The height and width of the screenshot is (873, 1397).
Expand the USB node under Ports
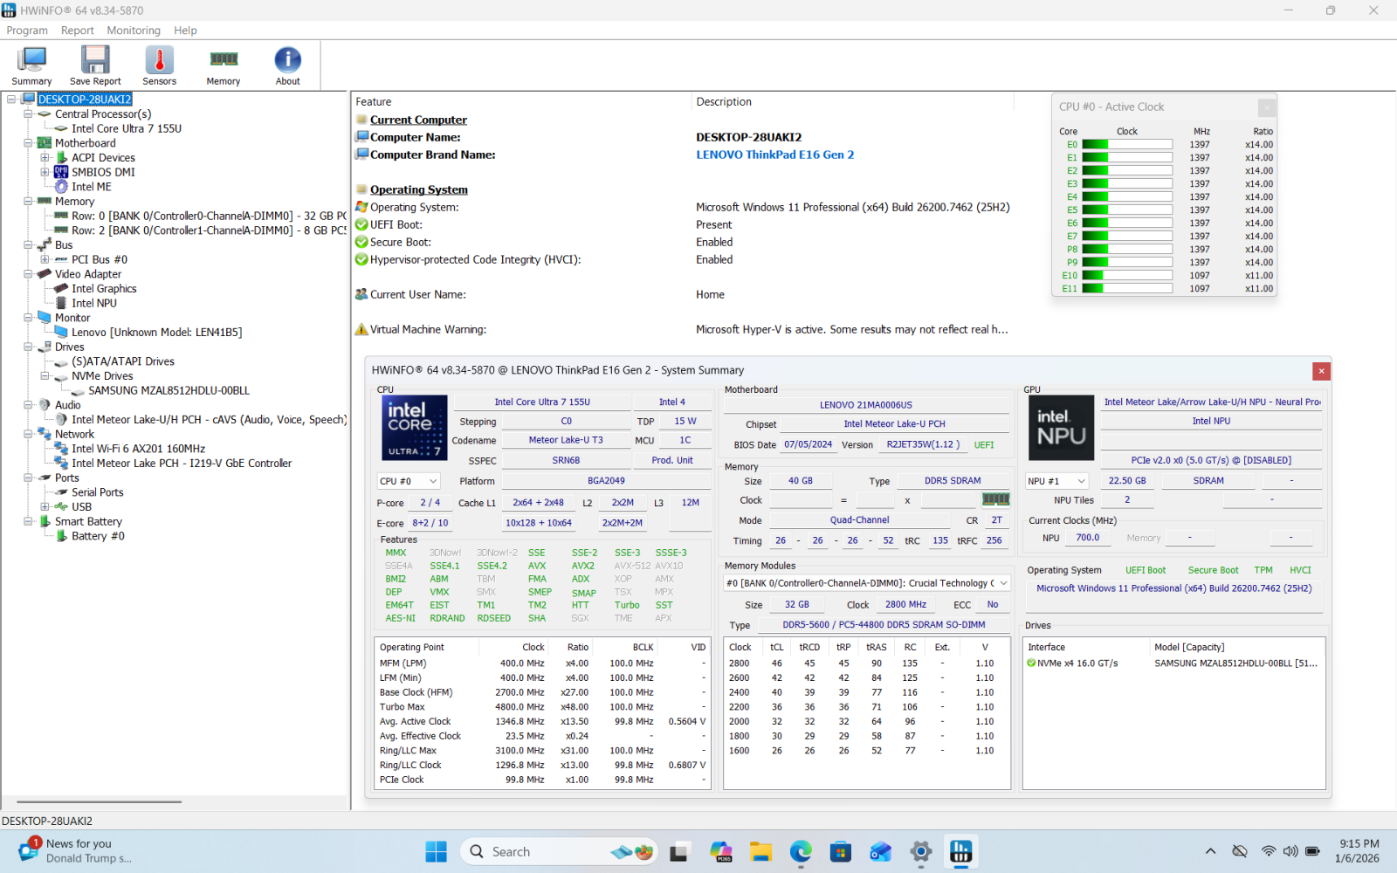45,507
